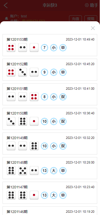Screen dimensions: 100x215
Task: Select the timestamp 2023-12-01 10:41:00
Action: tap(80, 89)
